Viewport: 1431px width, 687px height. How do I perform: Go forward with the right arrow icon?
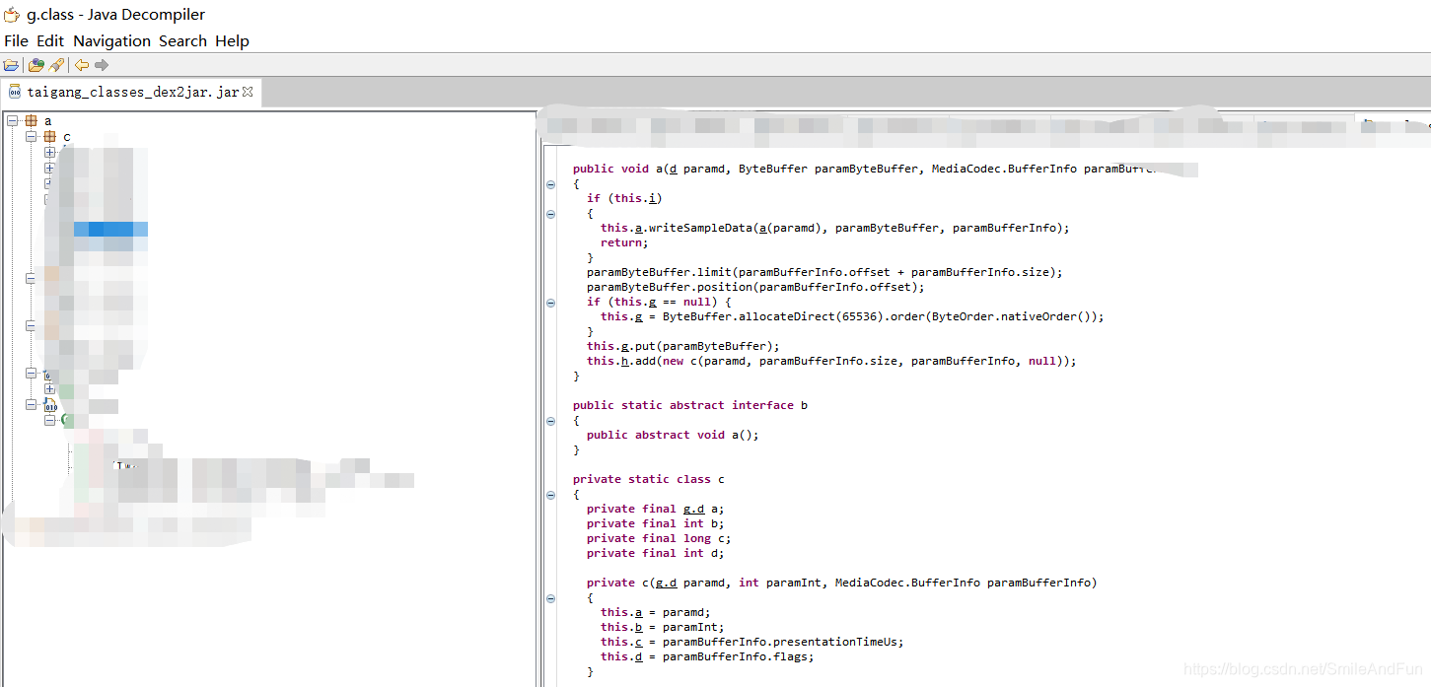point(102,65)
